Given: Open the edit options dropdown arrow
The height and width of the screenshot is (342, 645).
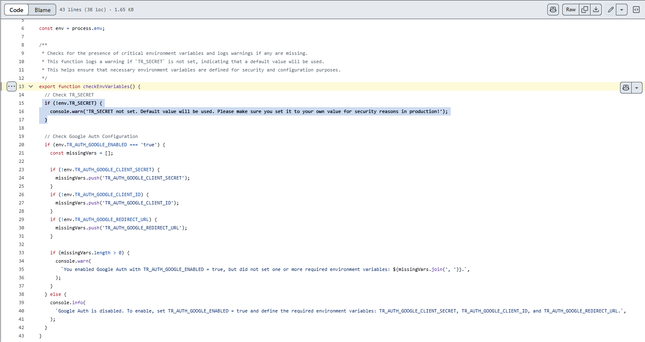Looking at the screenshot, I should [x=622, y=10].
